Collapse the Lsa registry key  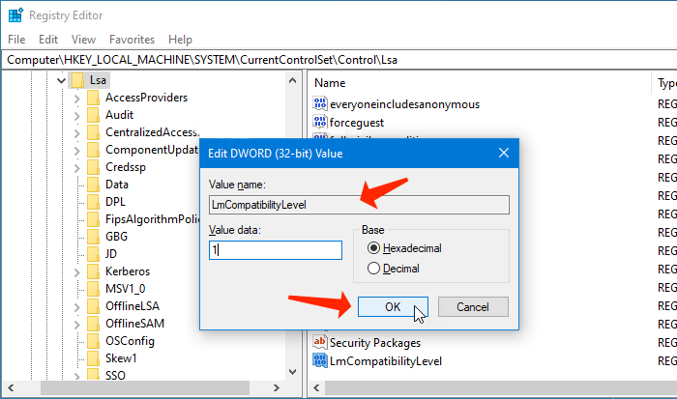coord(59,80)
